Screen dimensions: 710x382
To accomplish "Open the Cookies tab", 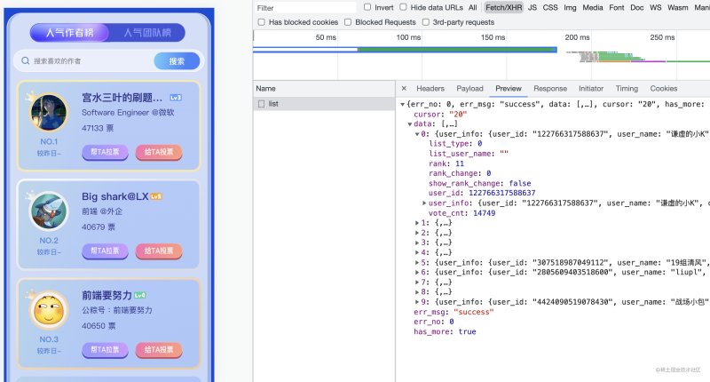I will [663, 88].
